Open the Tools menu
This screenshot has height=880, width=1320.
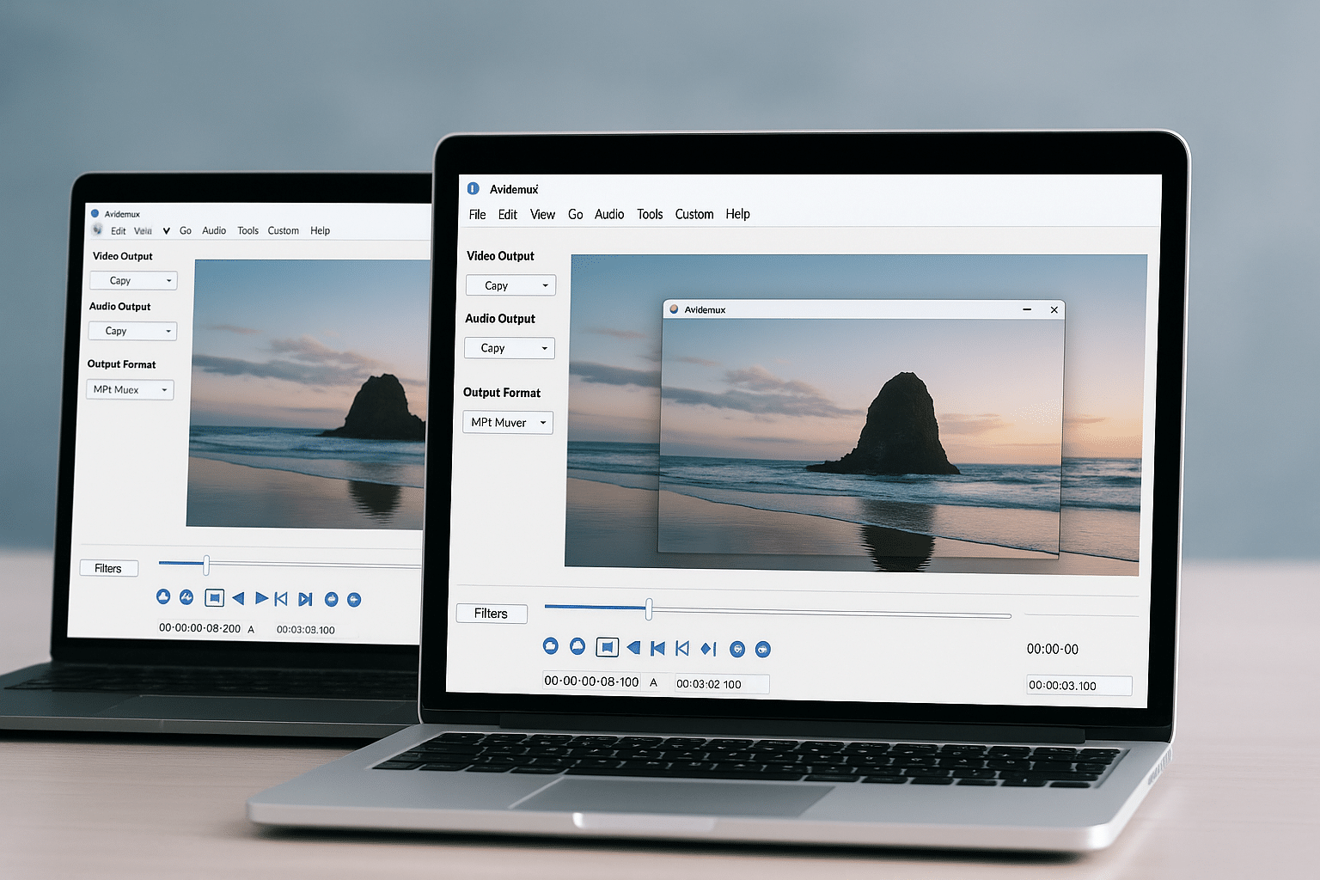pyautogui.click(x=650, y=214)
